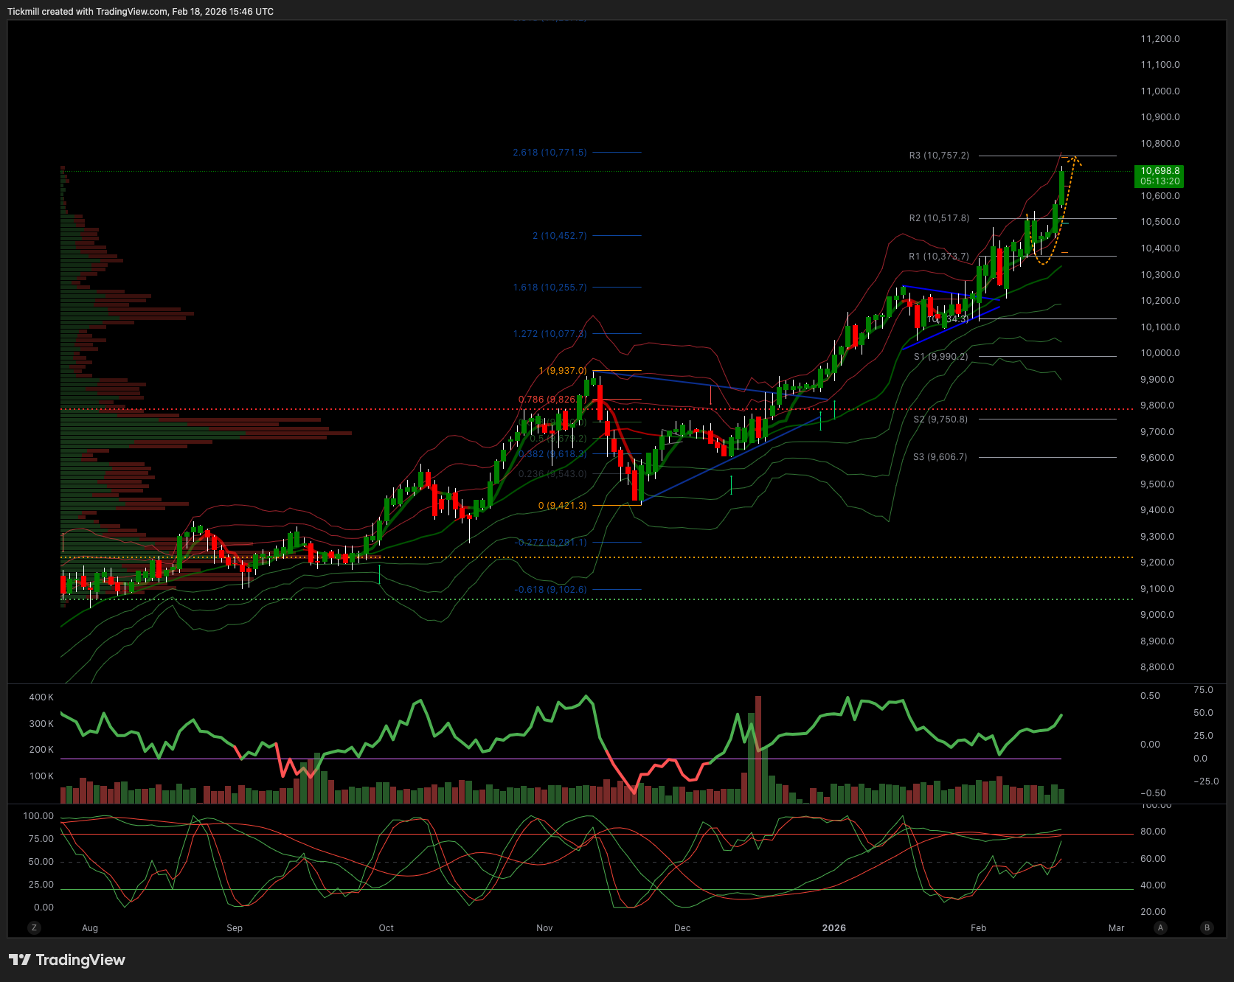Screen dimensions: 1234x982
Task: Click the -25.0 indicator axis label
Action: click(x=1204, y=781)
